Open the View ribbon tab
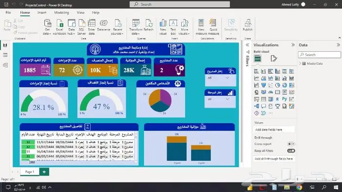The image size is (342, 192). [81, 12]
